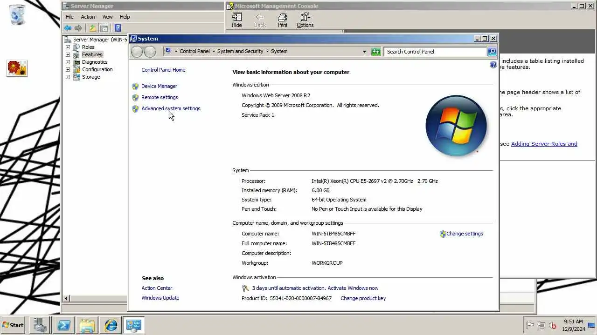The image size is (597, 335).
Task: Open Windows Update under See also
Action: (x=160, y=298)
